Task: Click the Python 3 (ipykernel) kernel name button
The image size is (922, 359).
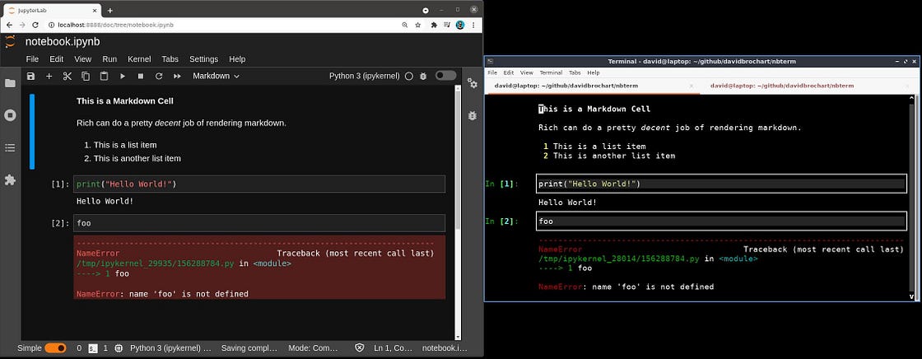Action: click(x=365, y=76)
